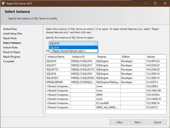The width and height of the screenshot is (170, 128).
Task: Click version 12.3.6372.1 in MSSQLSERVER row
Action: 156,82
